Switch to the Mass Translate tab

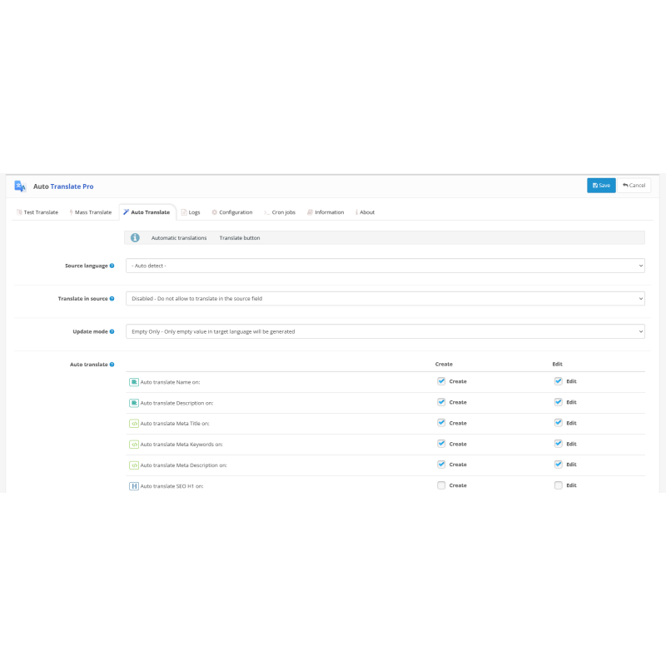(x=90, y=211)
